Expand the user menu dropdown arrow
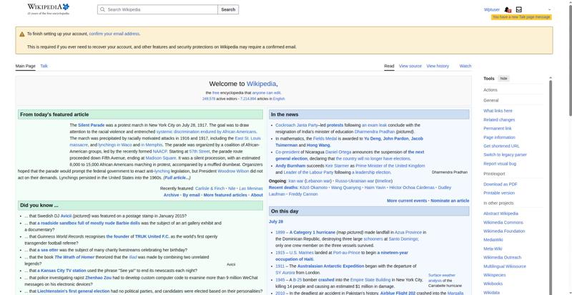572x295 pixels. 549,10
